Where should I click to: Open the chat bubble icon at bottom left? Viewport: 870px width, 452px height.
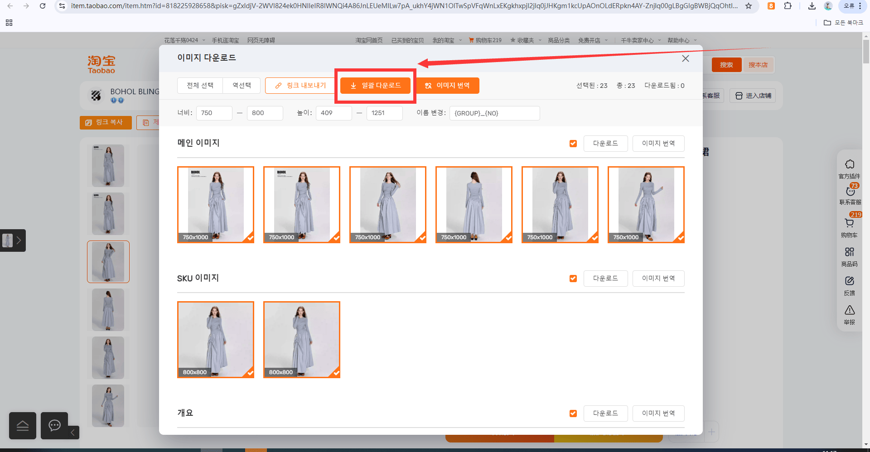point(54,425)
